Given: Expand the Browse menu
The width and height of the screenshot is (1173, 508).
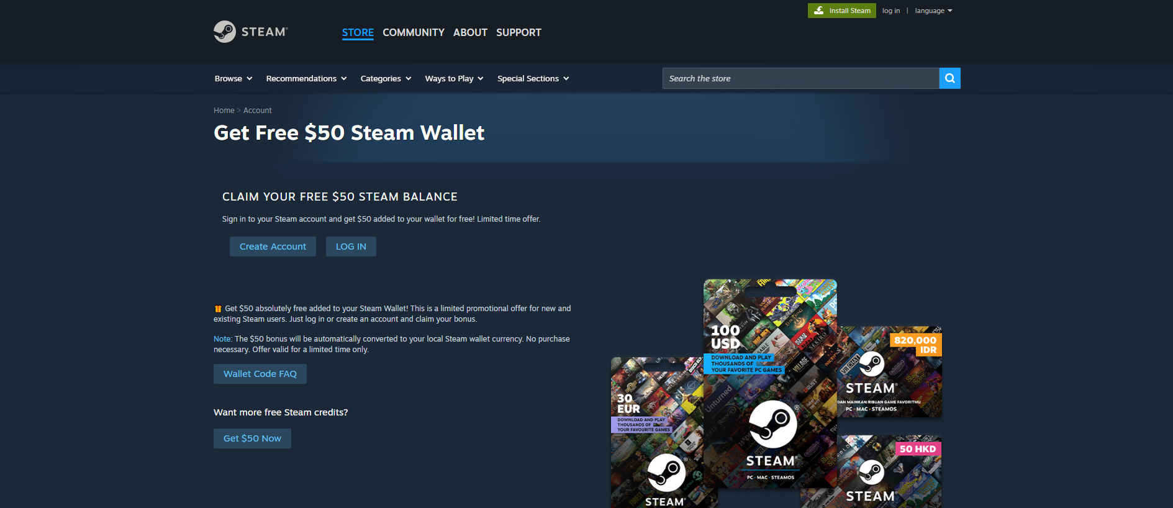Looking at the screenshot, I should tap(233, 78).
